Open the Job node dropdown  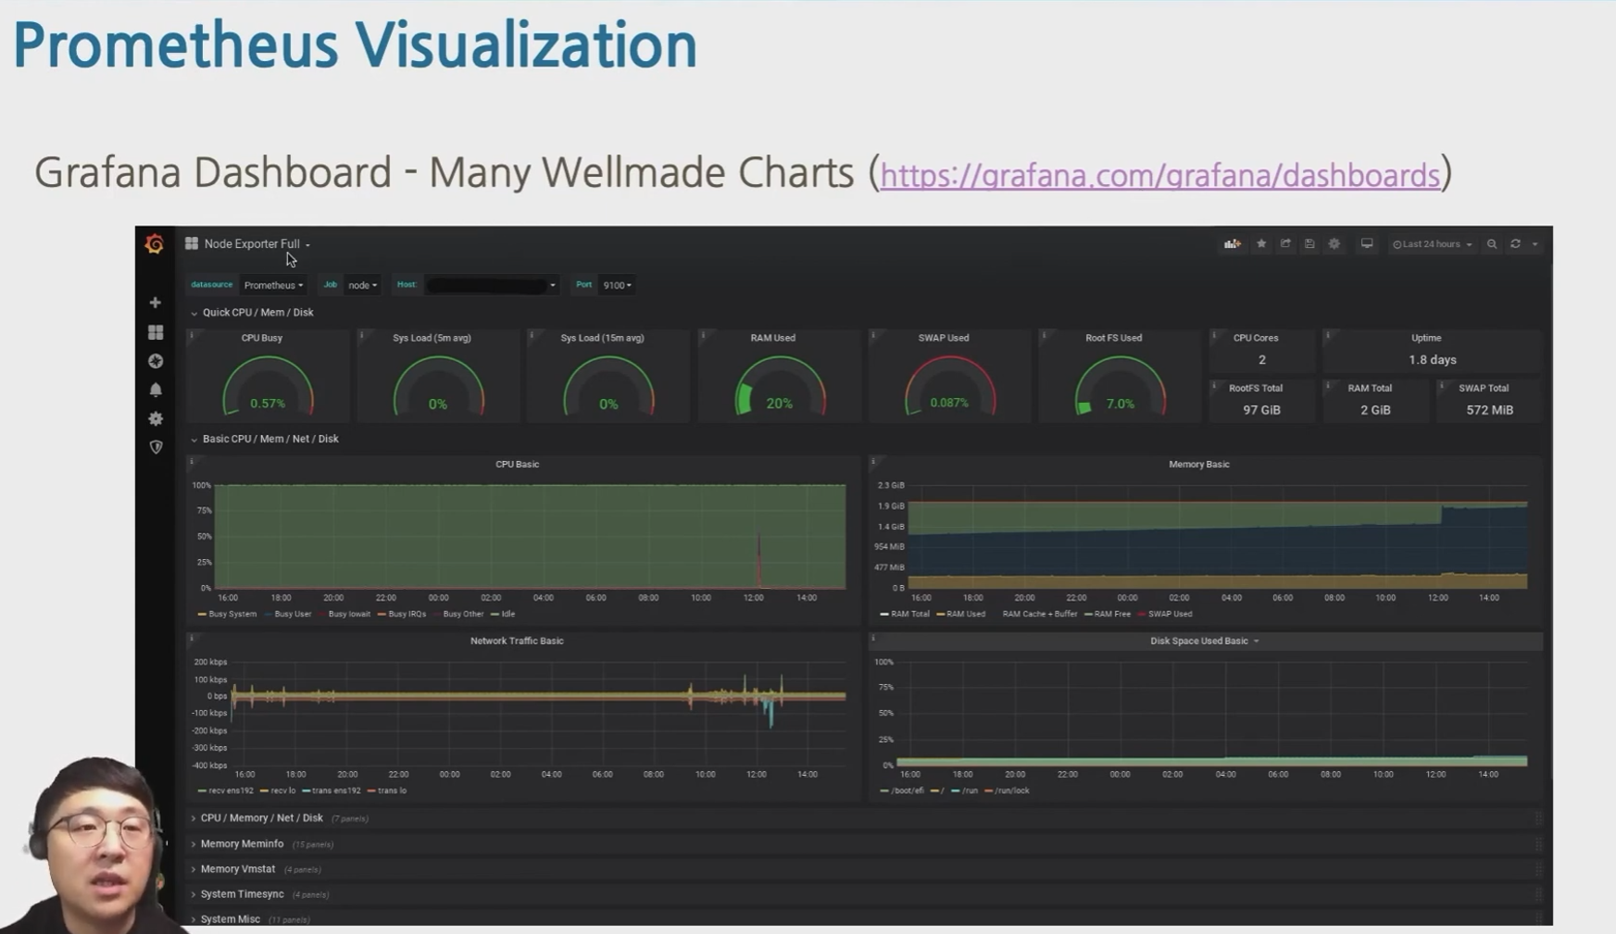coord(362,285)
